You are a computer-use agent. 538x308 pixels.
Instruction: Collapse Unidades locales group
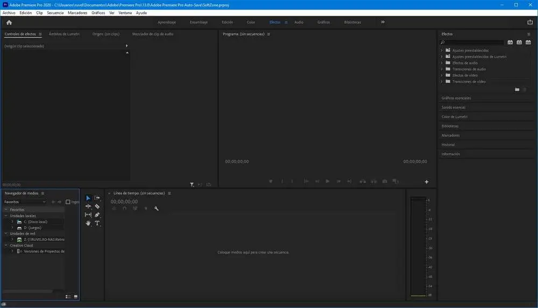(x=6, y=216)
